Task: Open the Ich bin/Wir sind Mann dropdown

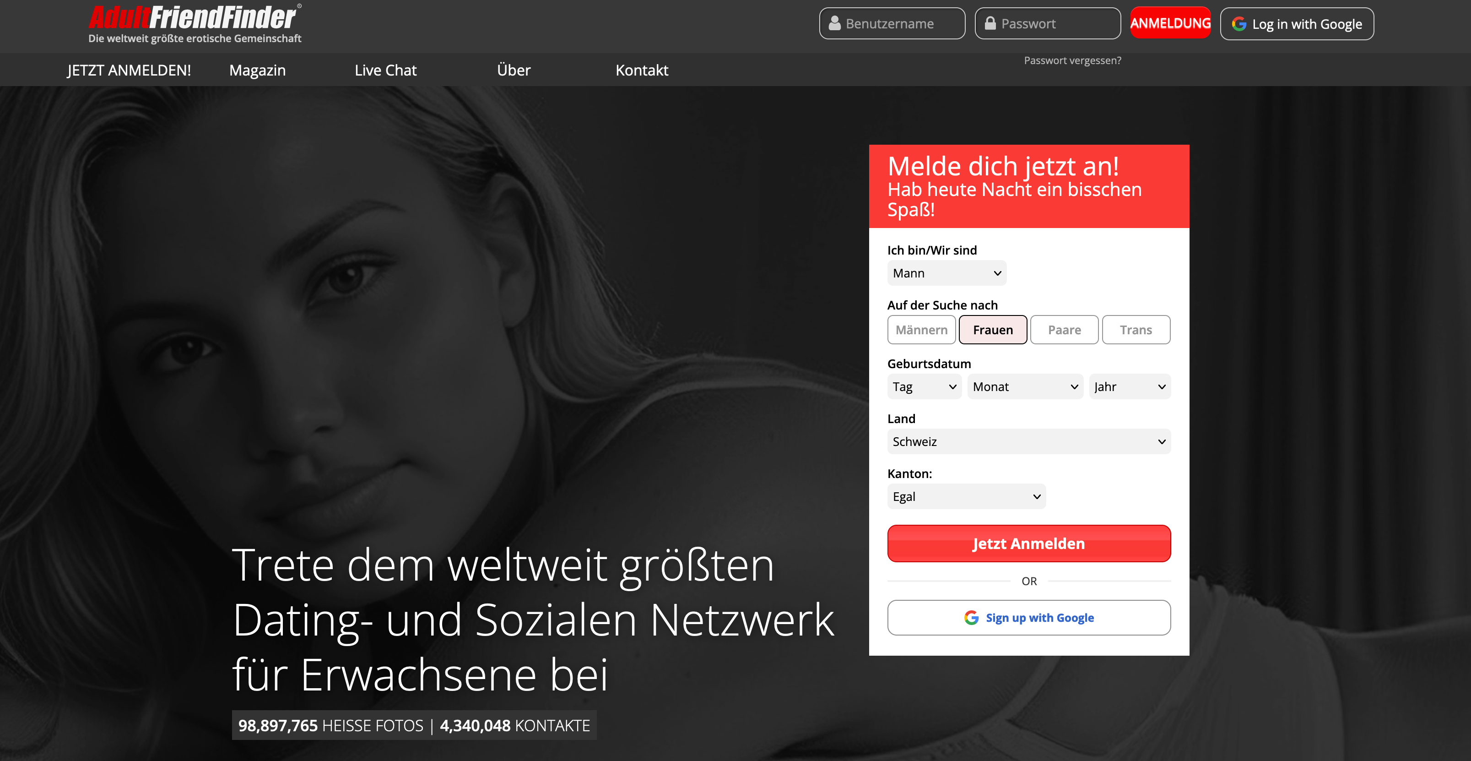Action: click(946, 273)
